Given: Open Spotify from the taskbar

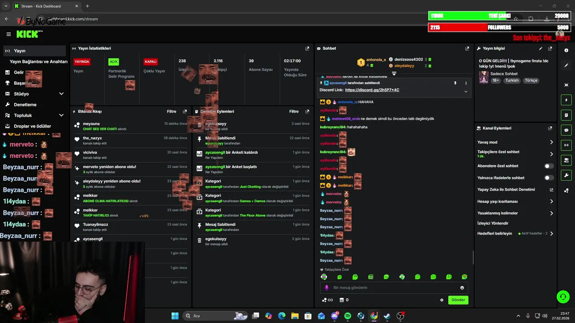Looking at the screenshot, I should coord(348,316).
